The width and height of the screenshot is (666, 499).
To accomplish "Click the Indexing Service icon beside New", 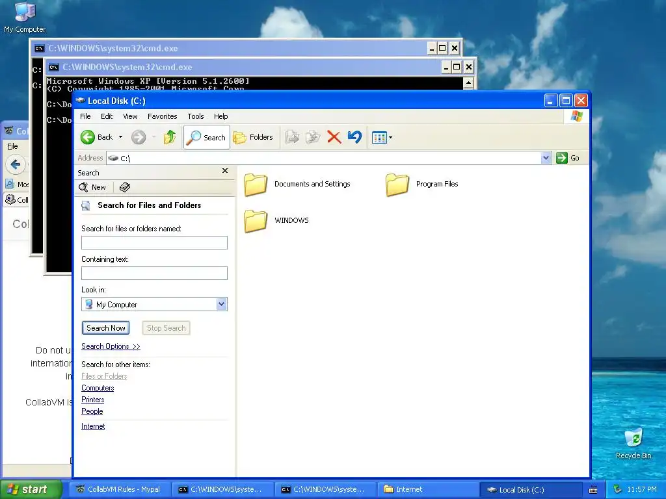I will (124, 187).
